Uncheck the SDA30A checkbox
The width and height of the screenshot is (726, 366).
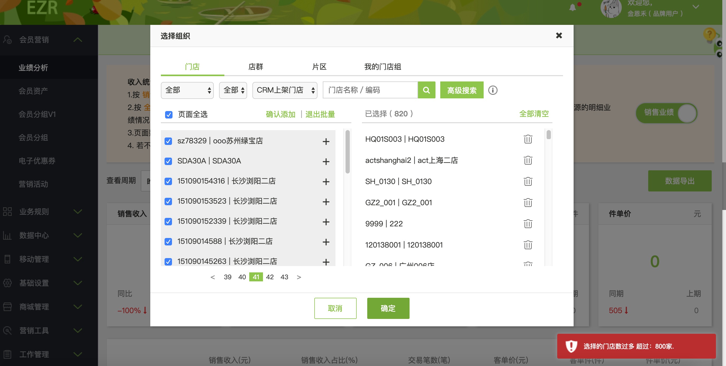click(168, 161)
